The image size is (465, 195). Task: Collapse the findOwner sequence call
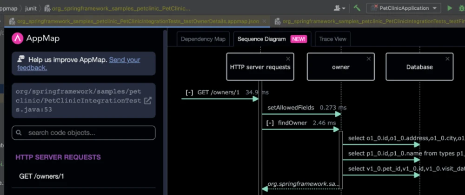click(x=270, y=123)
